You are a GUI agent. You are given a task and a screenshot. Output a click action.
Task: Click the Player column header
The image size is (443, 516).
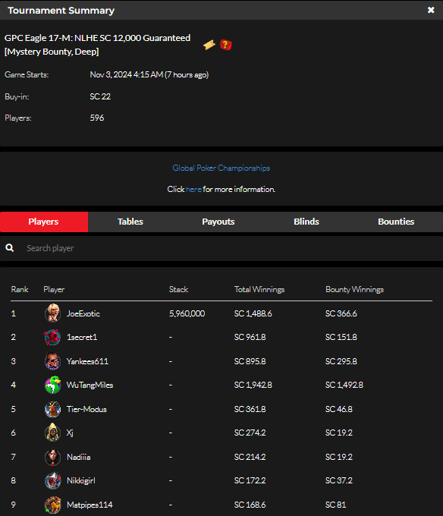pos(54,289)
